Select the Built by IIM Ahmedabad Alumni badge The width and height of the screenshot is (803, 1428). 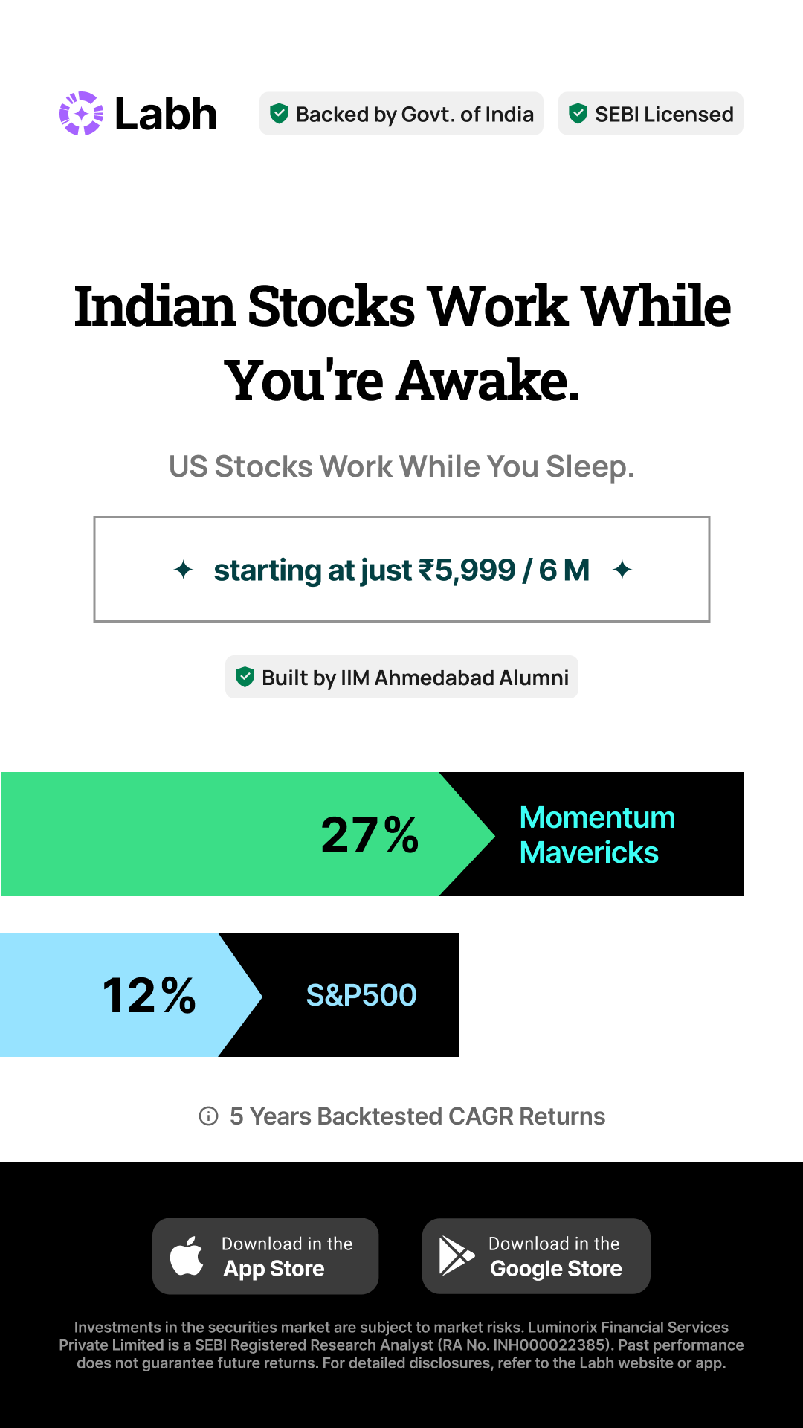click(401, 677)
